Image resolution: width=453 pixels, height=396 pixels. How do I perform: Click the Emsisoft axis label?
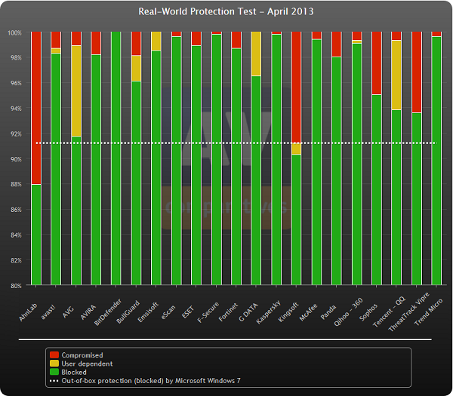tap(148, 312)
